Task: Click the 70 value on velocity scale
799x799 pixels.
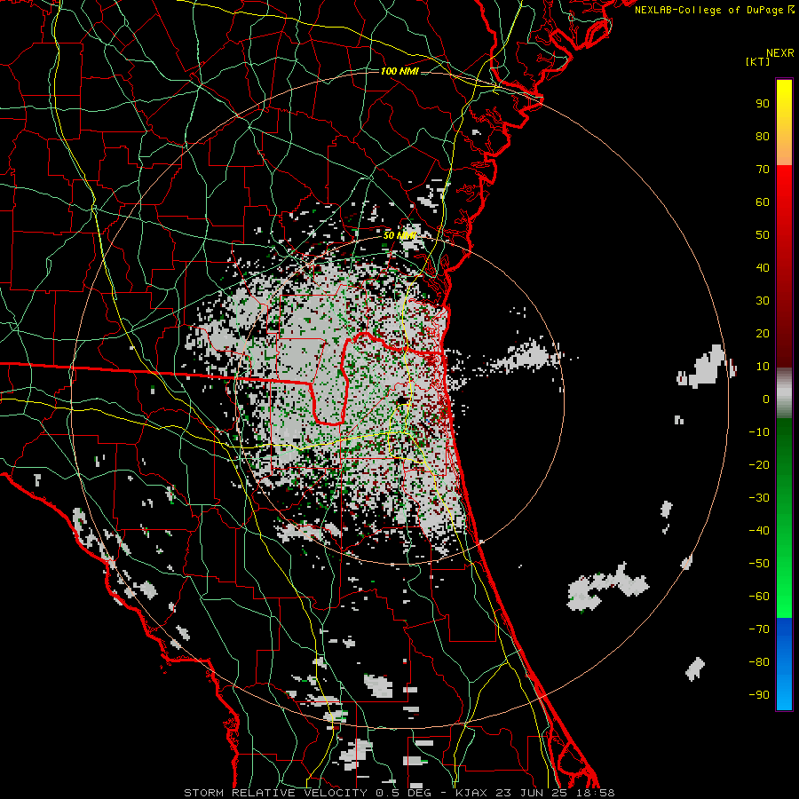Action: [763, 170]
